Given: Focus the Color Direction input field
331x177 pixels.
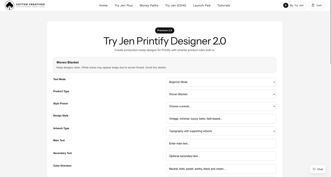Looking at the screenshot, I should [x=221, y=169].
